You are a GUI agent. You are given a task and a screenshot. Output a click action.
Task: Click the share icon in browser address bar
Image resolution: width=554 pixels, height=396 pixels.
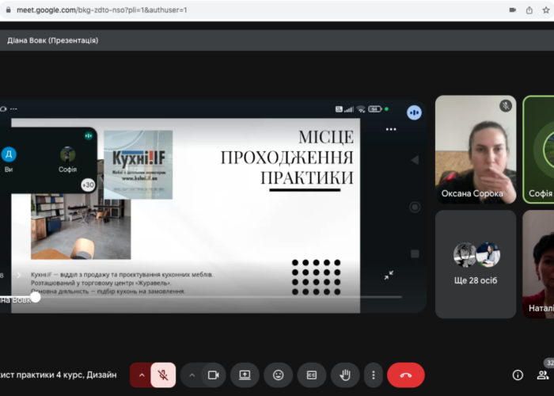529,10
